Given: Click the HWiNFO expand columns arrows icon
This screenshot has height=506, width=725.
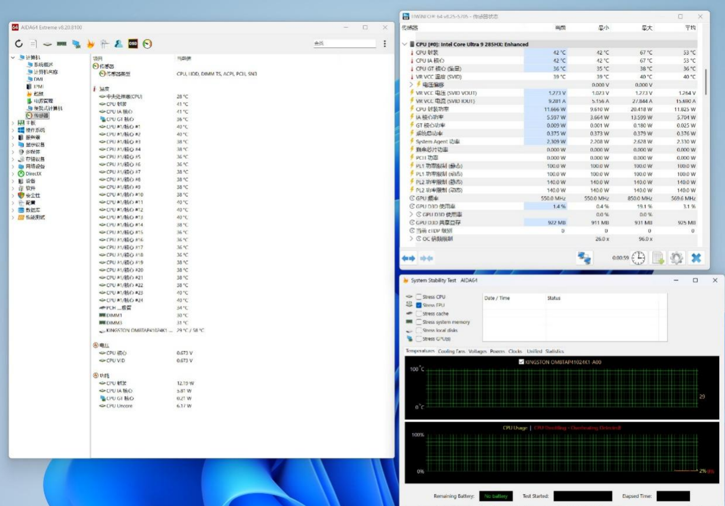Looking at the screenshot, I should coord(408,258).
